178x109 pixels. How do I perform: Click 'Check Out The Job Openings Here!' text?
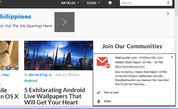click(x=26, y=26)
